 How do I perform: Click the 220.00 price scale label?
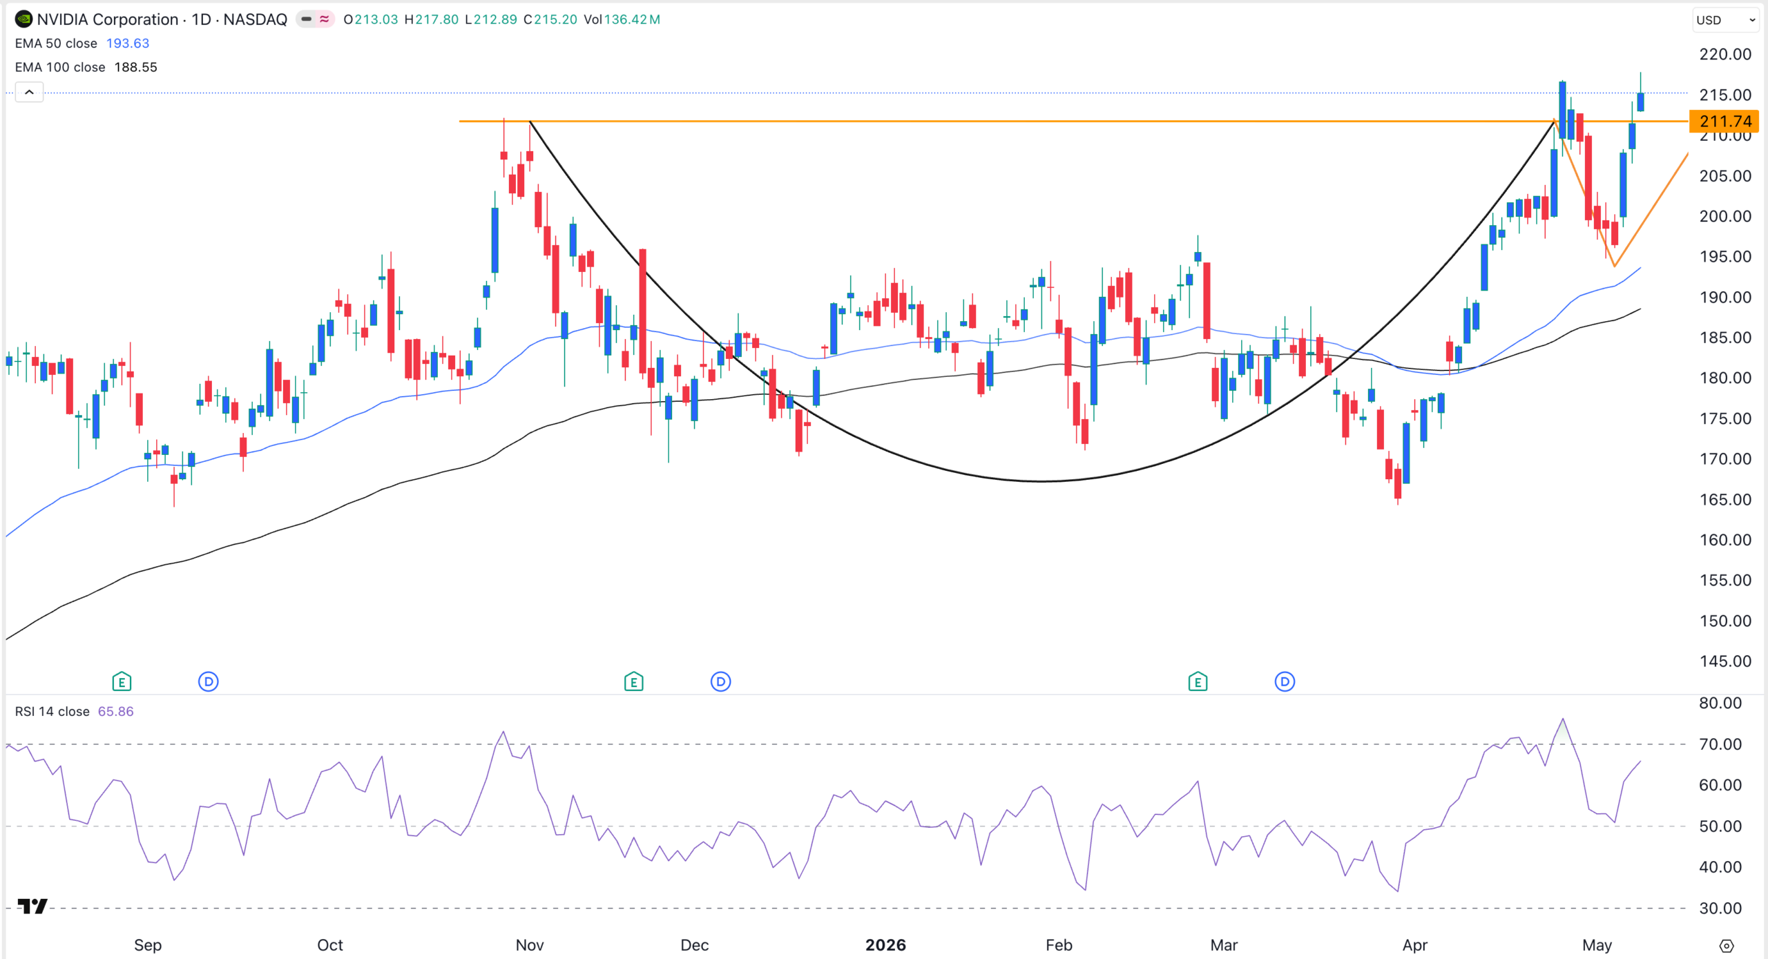pyautogui.click(x=1725, y=55)
